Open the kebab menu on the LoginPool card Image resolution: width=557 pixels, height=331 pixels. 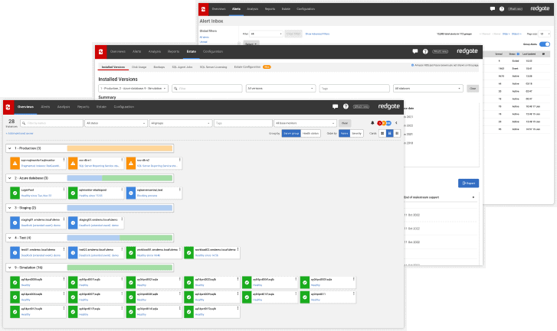point(64,190)
